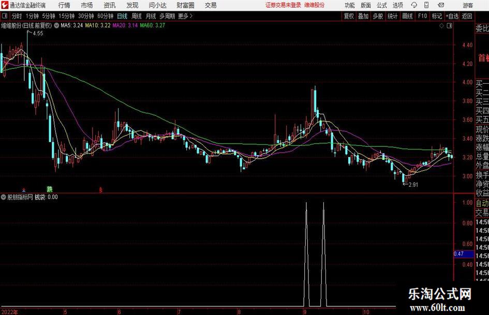The width and height of the screenshot is (489, 315).
Task: Click the MA5: 3.24 label
Action: (x=72, y=25)
